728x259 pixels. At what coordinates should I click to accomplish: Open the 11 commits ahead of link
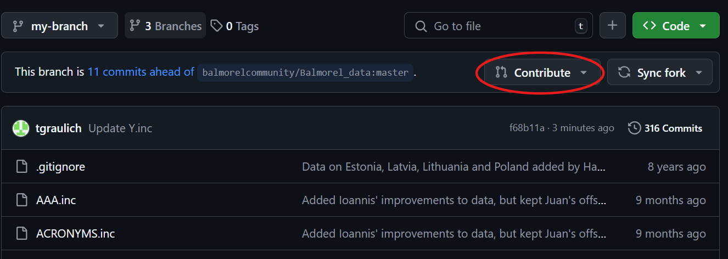pos(141,72)
